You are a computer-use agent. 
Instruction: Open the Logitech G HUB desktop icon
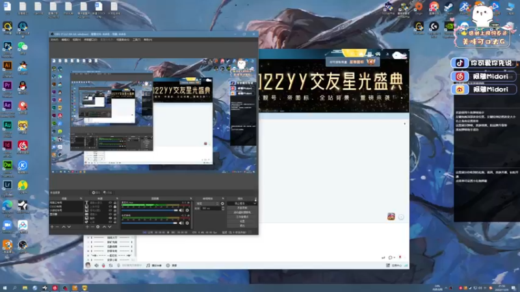tap(434, 27)
